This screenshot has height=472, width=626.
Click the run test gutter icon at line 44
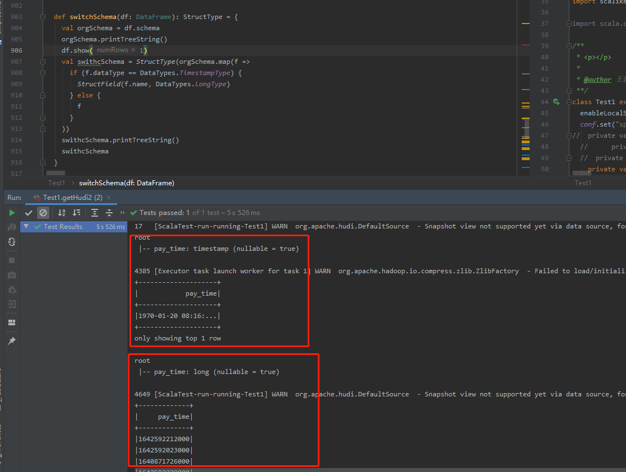tap(556, 102)
